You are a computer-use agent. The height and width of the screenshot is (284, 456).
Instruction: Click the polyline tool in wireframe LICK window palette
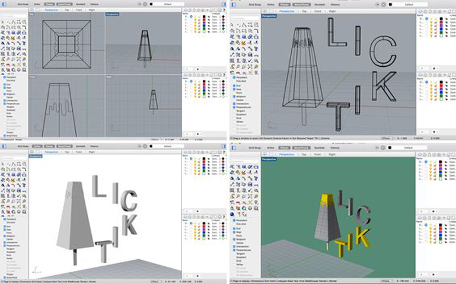[243, 25]
